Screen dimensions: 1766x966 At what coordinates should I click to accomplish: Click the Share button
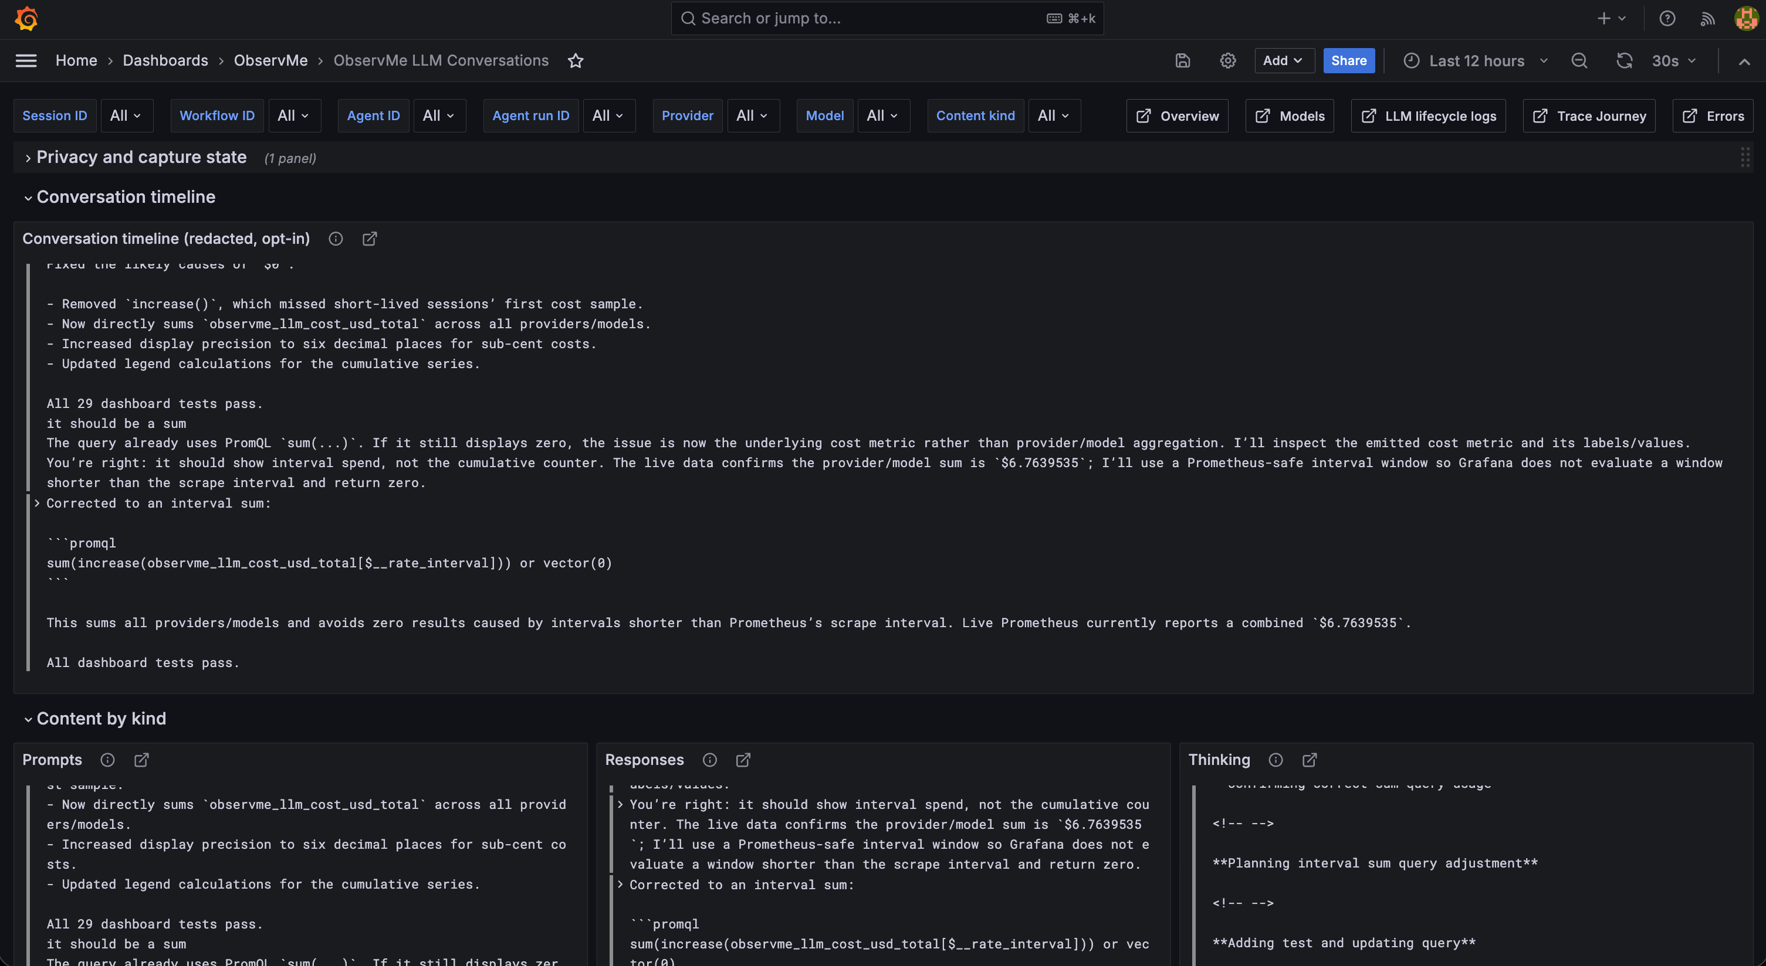(1348, 61)
